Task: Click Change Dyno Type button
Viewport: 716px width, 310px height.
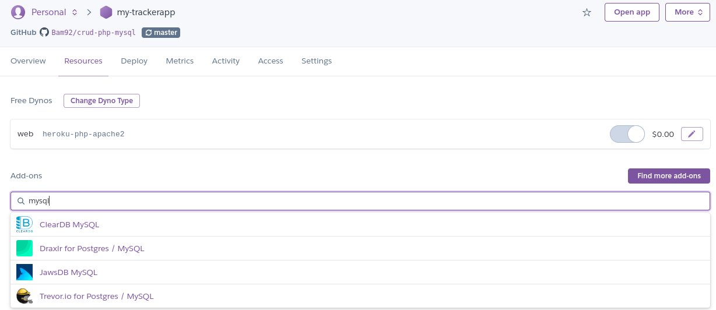Action: tap(101, 101)
